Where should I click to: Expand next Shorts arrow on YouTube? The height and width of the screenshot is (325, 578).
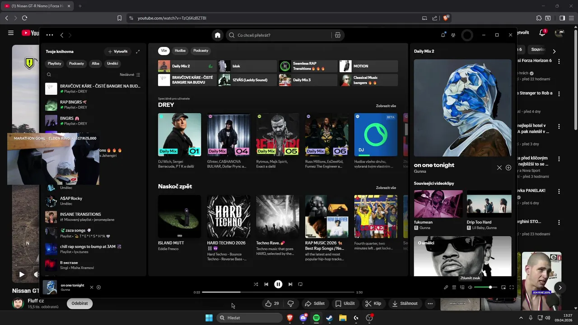tap(560, 288)
